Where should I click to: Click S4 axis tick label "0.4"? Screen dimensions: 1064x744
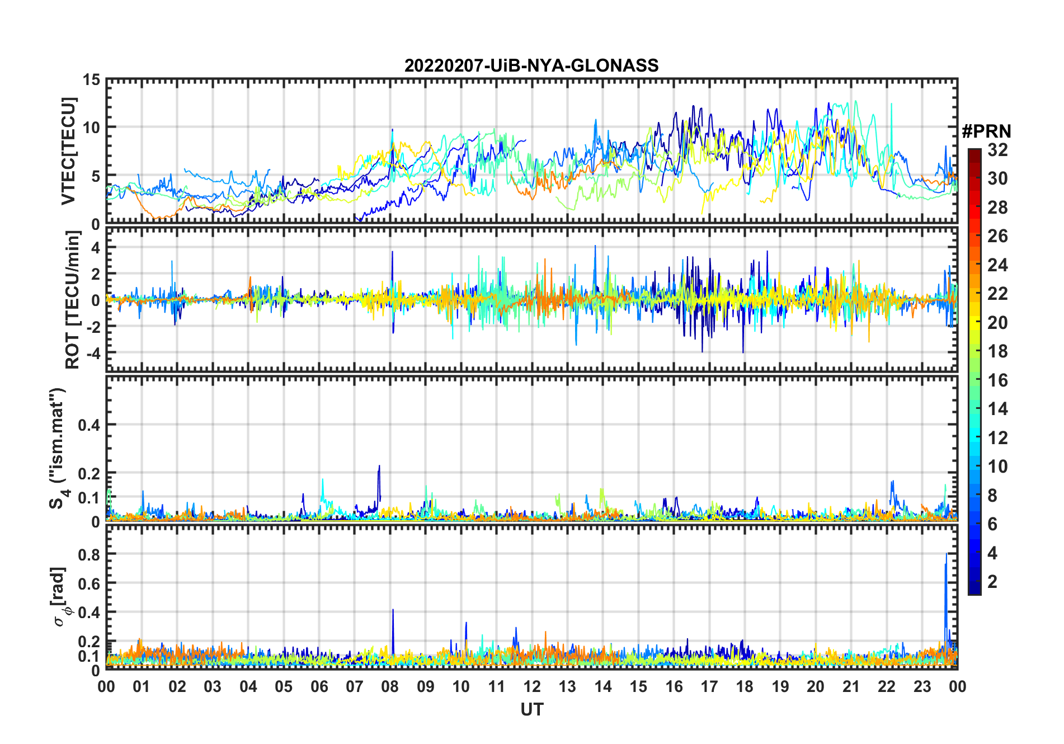point(89,425)
